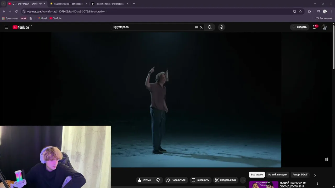Screen dimensions: 335x188
Task: Click the pause overlay icon on the video
Action: coord(327,159)
